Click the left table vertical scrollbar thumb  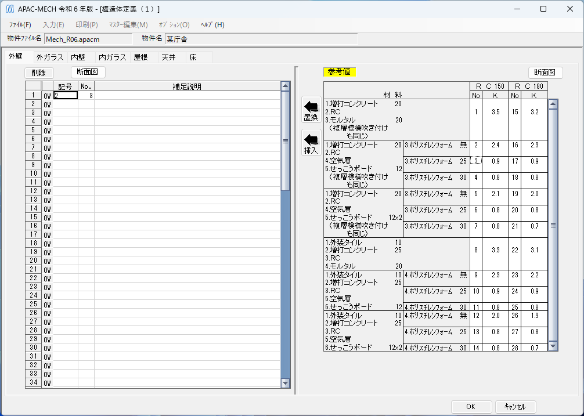pyautogui.click(x=286, y=141)
